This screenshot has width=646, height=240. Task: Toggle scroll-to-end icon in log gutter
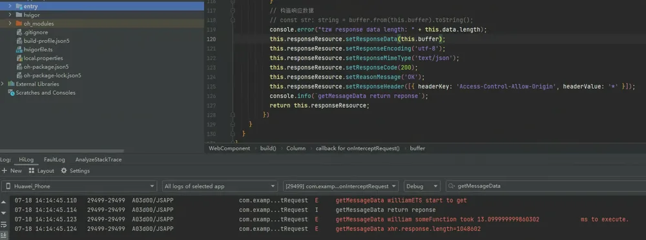coord(4,235)
